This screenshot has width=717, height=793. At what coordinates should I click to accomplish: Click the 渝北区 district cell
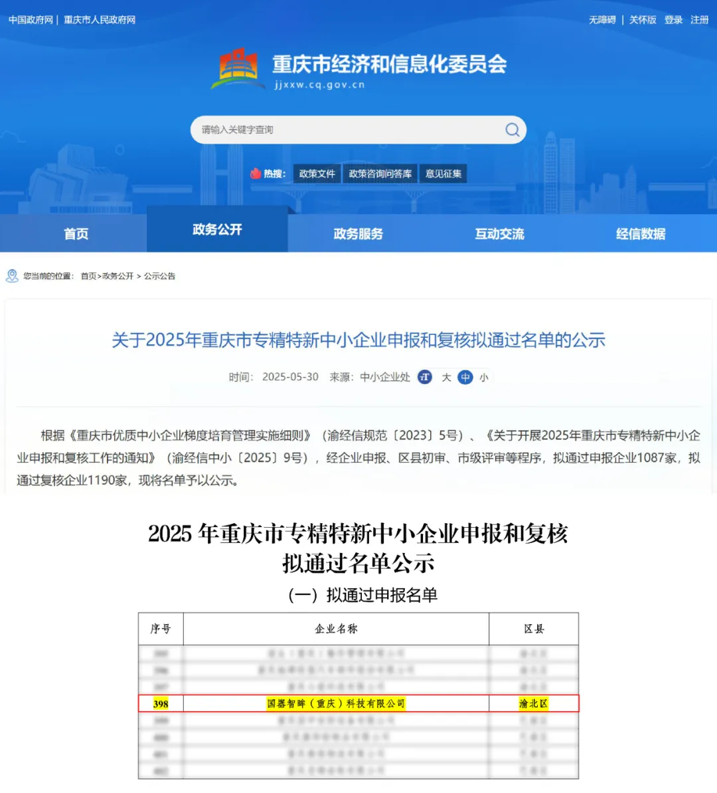pyautogui.click(x=534, y=703)
